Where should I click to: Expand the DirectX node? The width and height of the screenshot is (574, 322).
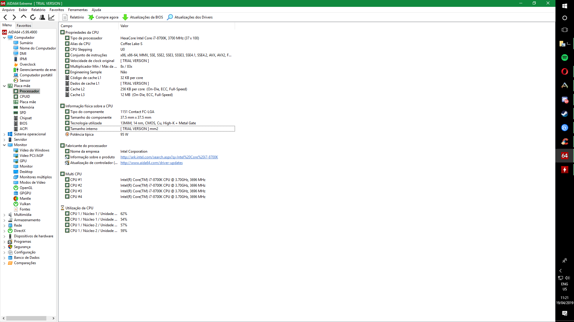[x=4, y=231]
